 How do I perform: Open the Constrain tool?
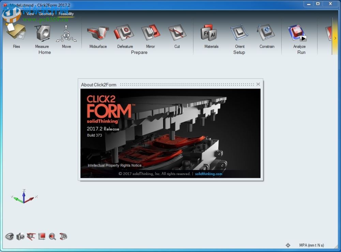click(267, 33)
